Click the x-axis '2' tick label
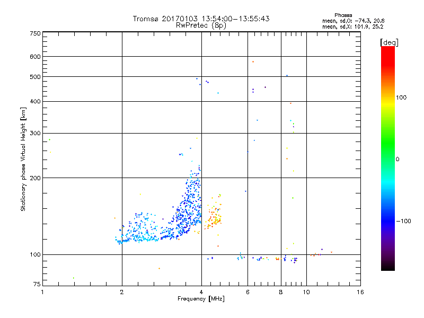424x318 pixels. (x=122, y=292)
